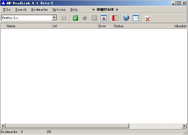The height and width of the screenshot is (135, 188).
Task: Open the Options menu
Action: click(x=59, y=9)
